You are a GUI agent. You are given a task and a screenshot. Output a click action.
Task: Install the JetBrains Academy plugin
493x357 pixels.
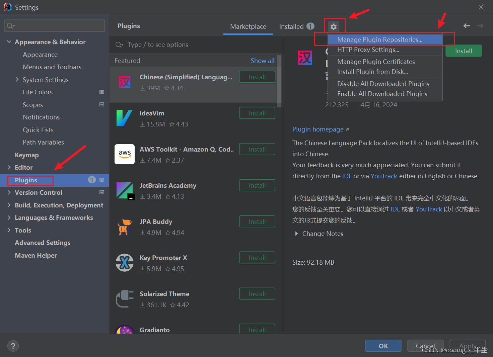coord(257,185)
